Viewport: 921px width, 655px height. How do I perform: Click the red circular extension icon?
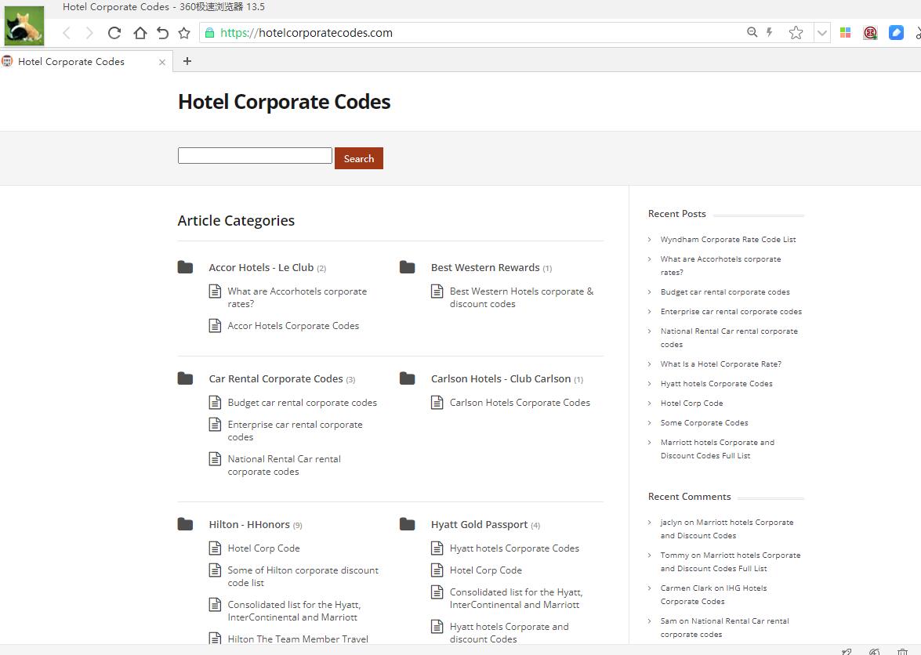tap(871, 33)
